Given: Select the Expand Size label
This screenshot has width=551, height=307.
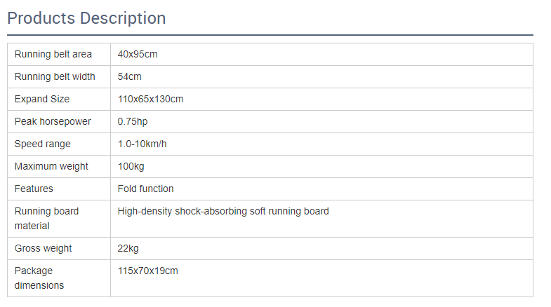Looking at the screenshot, I should (42, 100).
